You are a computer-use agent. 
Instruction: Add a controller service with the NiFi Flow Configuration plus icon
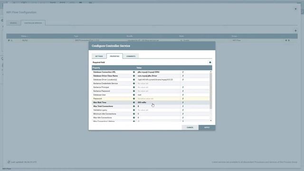click(295, 30)
